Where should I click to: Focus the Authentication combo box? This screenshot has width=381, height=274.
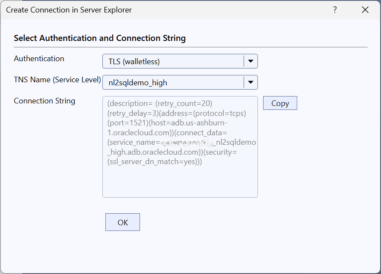coord(173,61)
